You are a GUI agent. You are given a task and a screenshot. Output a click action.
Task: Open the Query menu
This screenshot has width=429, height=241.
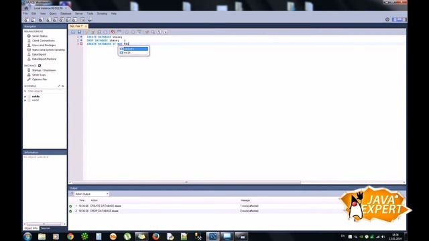pyautogui.click(x=53, y=13)
